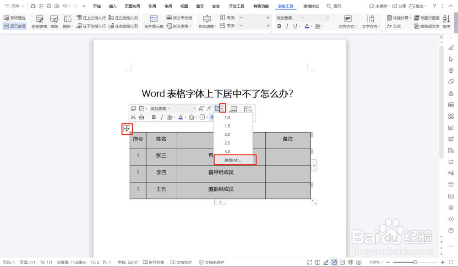Click the Split Cells (拆分单元格) icon
The width and height of the screenshot is (458, 267).
(169, 17)
